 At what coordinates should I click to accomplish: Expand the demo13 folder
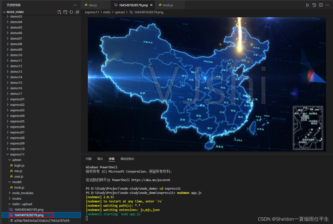tap(41, 71)
